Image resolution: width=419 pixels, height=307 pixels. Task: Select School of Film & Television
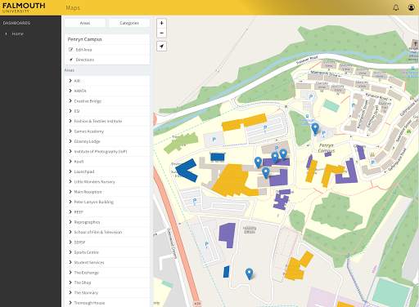pyautogui.click(x=107, y=232)
